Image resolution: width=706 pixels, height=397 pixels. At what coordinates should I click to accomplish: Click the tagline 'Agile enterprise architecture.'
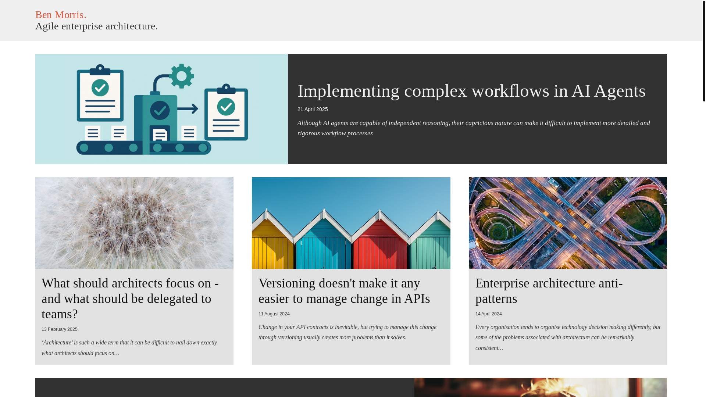pos(96,26)
